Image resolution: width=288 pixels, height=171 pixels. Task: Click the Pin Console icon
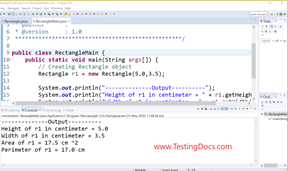[231, 109]
